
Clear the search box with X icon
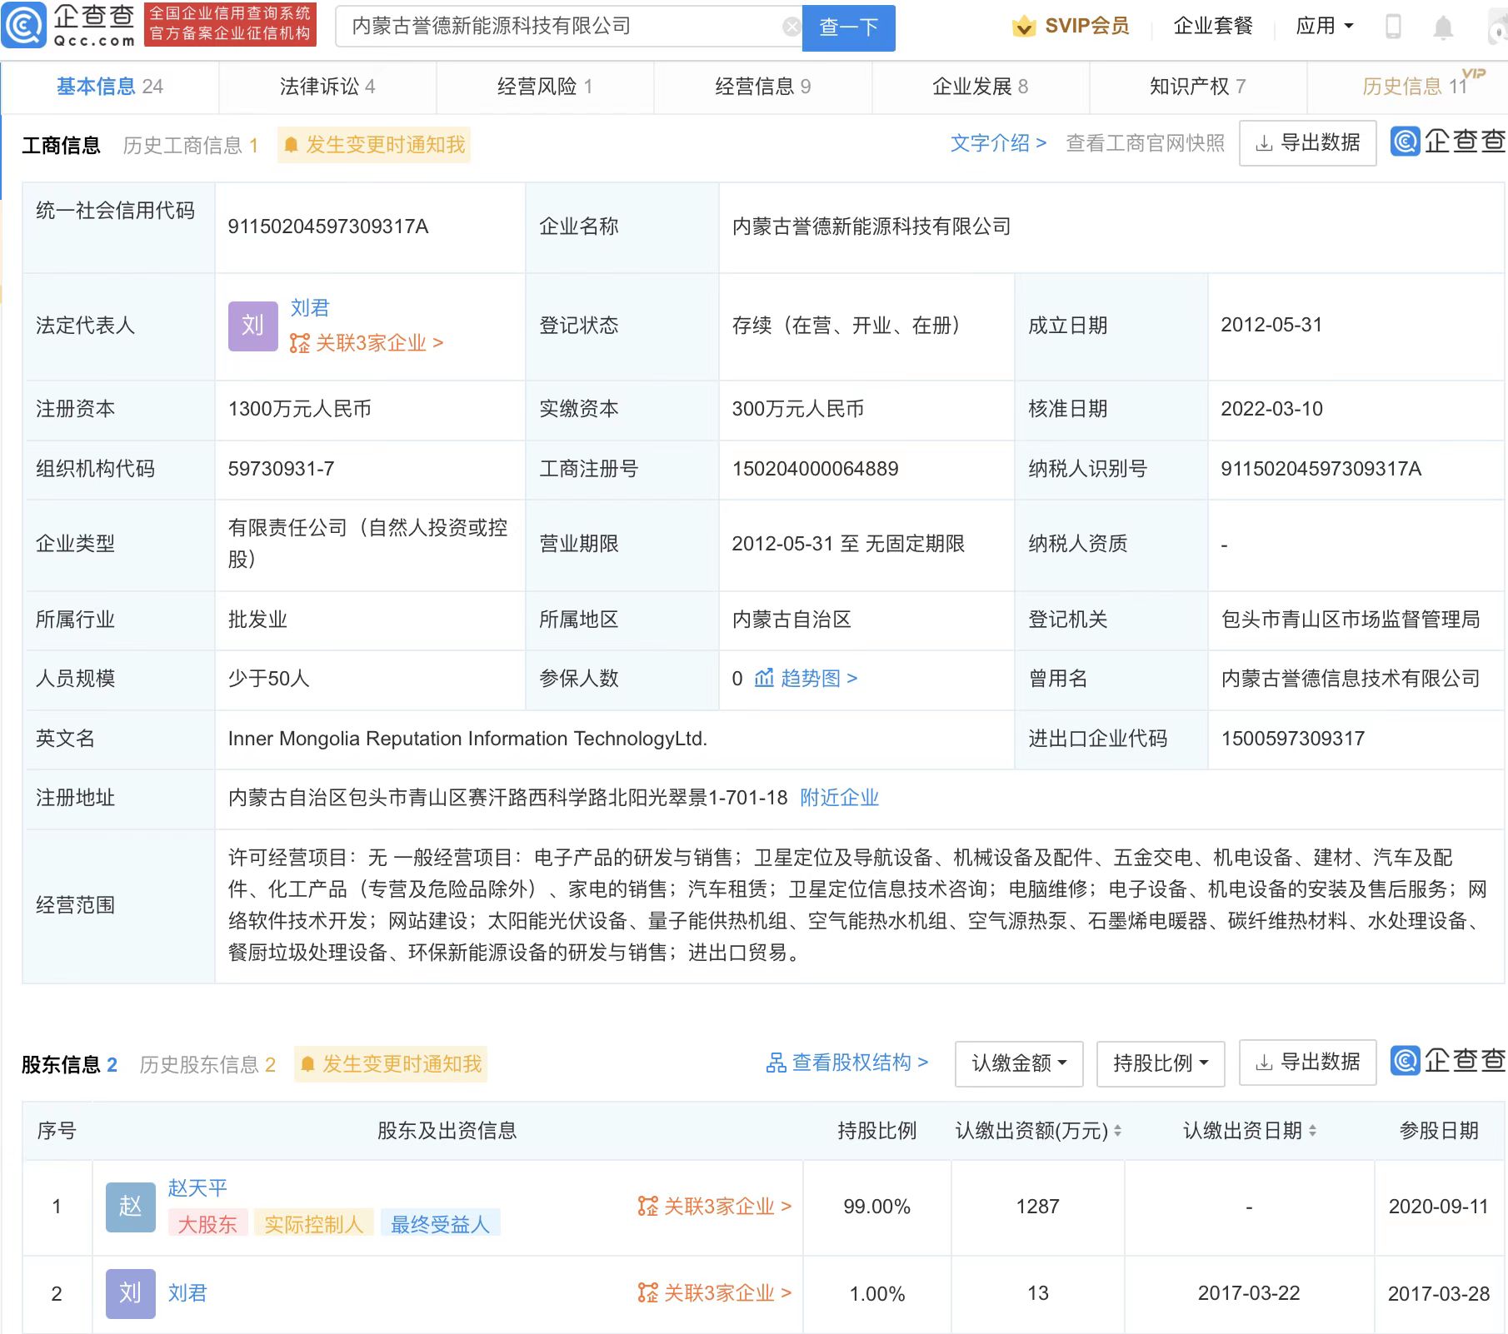[x=791, y=27]
